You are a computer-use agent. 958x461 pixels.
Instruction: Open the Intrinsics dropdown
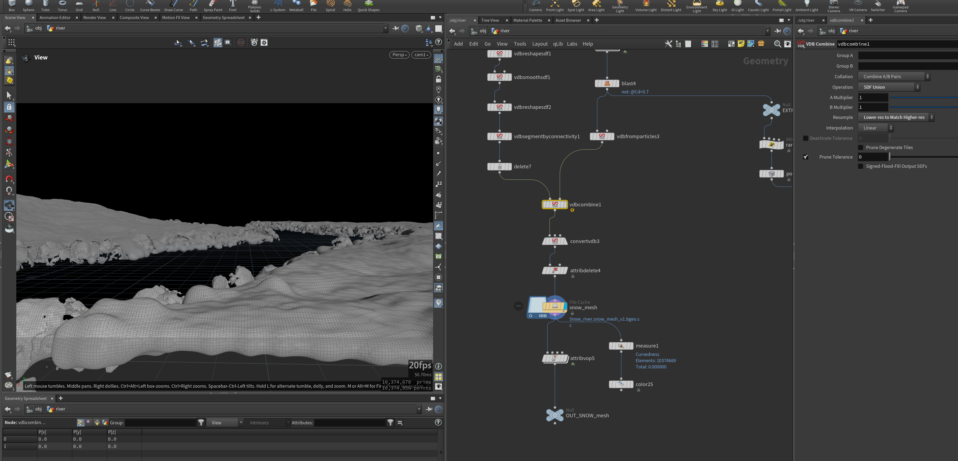coord(269,423)
